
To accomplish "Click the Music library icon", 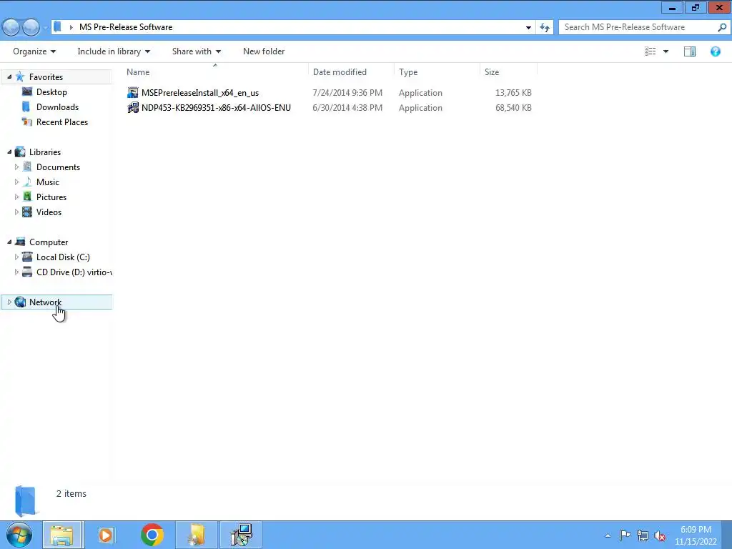I will 27,182.
